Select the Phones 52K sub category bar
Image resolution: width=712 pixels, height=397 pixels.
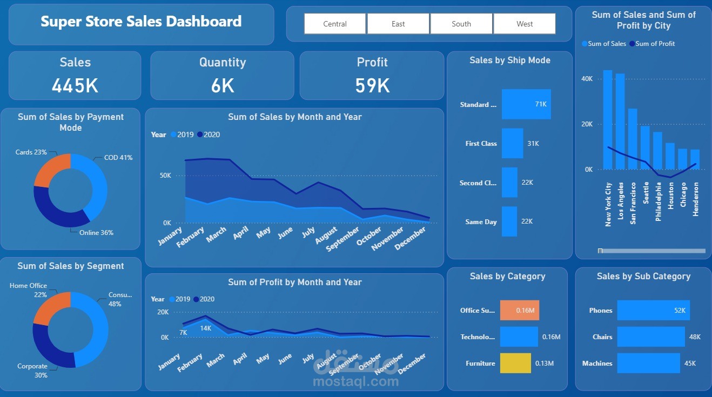pyautogui.click(x=654, y=310)
